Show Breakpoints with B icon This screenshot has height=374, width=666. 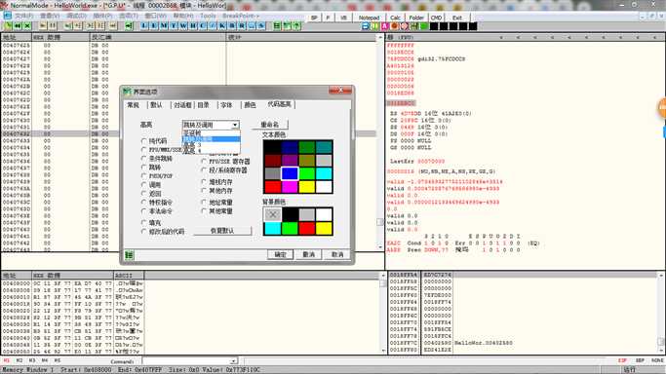[x=232, y=26]
